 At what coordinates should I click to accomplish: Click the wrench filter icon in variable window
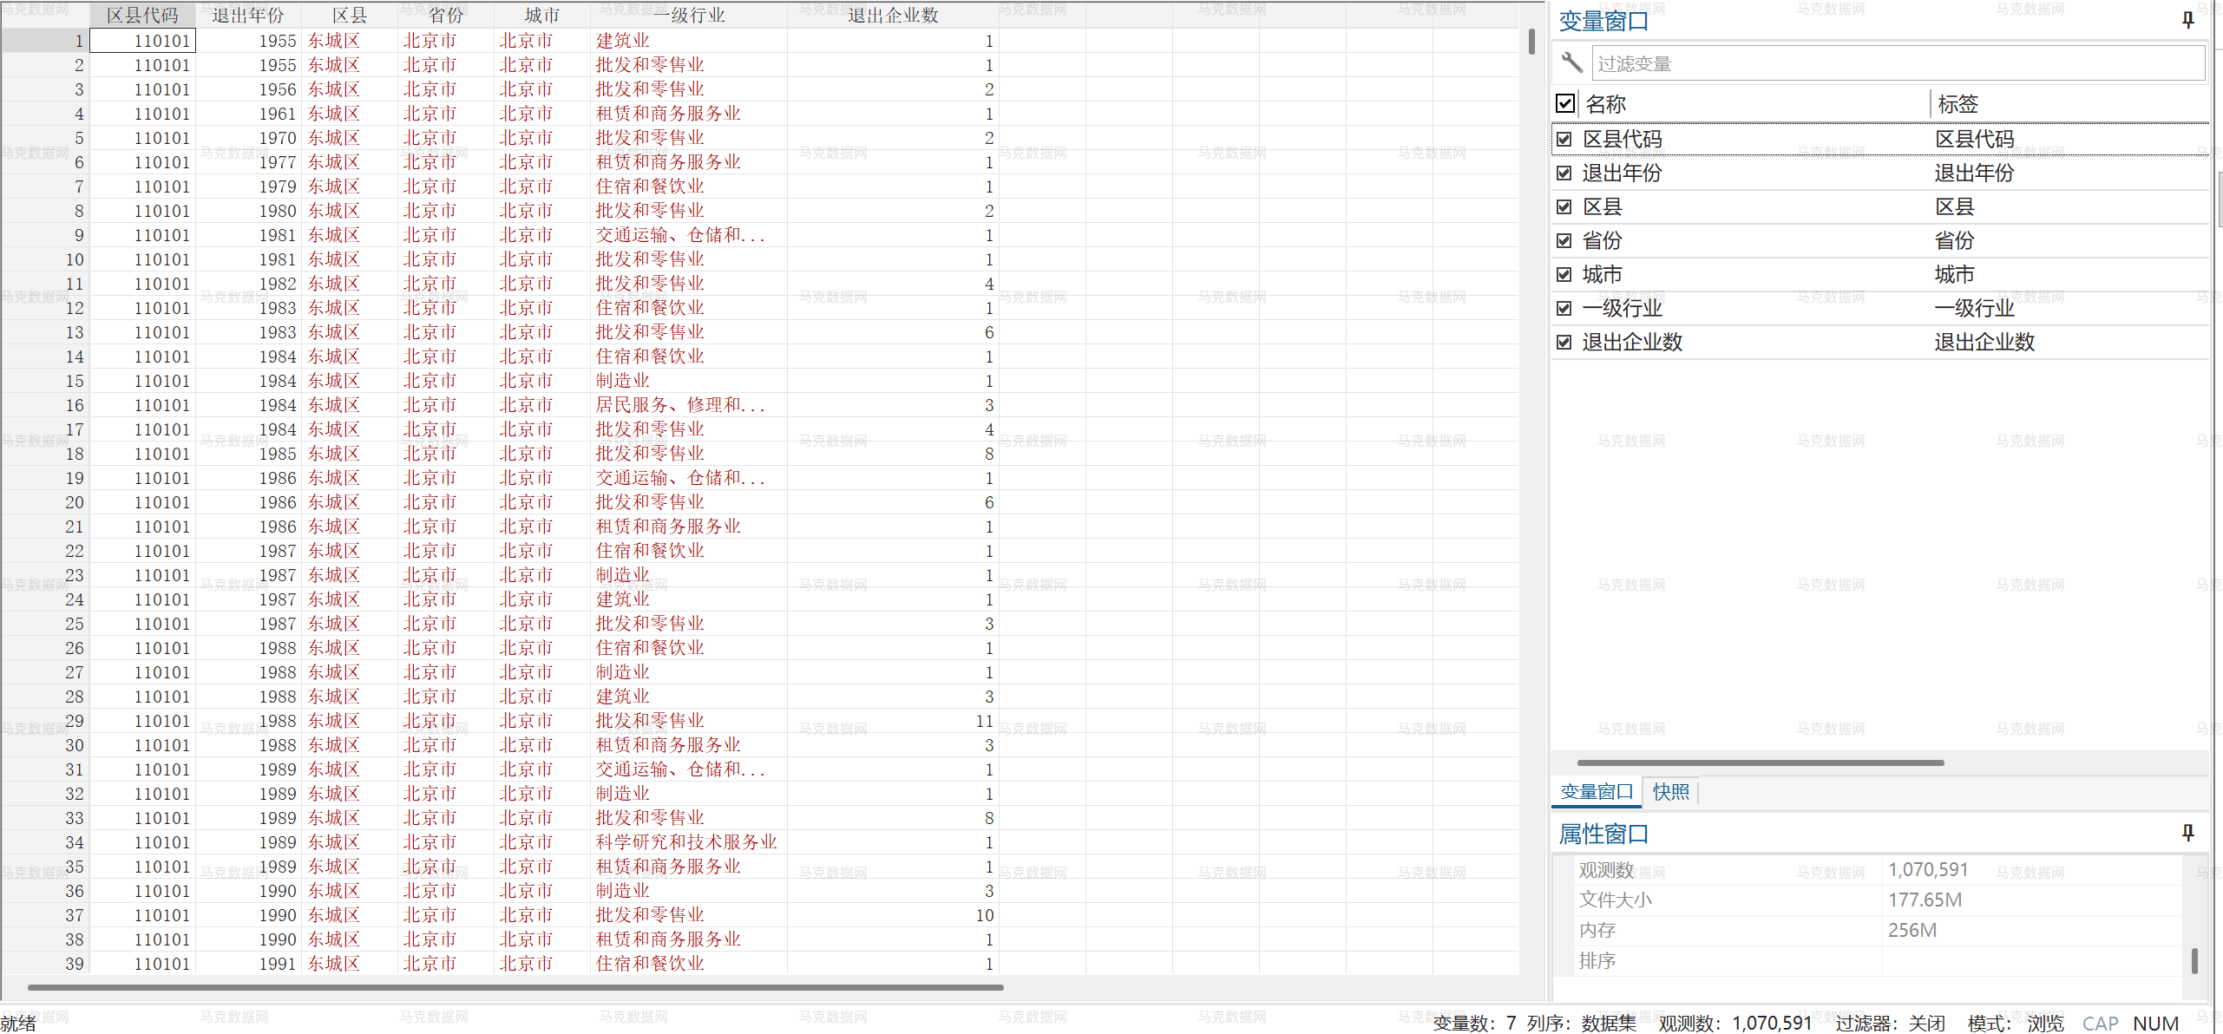(x=1571, y=62)
